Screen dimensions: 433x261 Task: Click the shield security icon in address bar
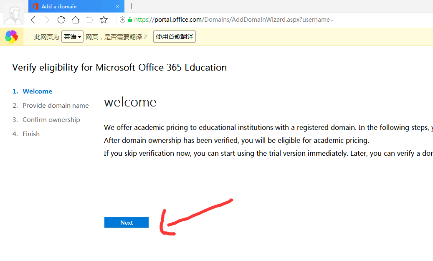point(122,20)
